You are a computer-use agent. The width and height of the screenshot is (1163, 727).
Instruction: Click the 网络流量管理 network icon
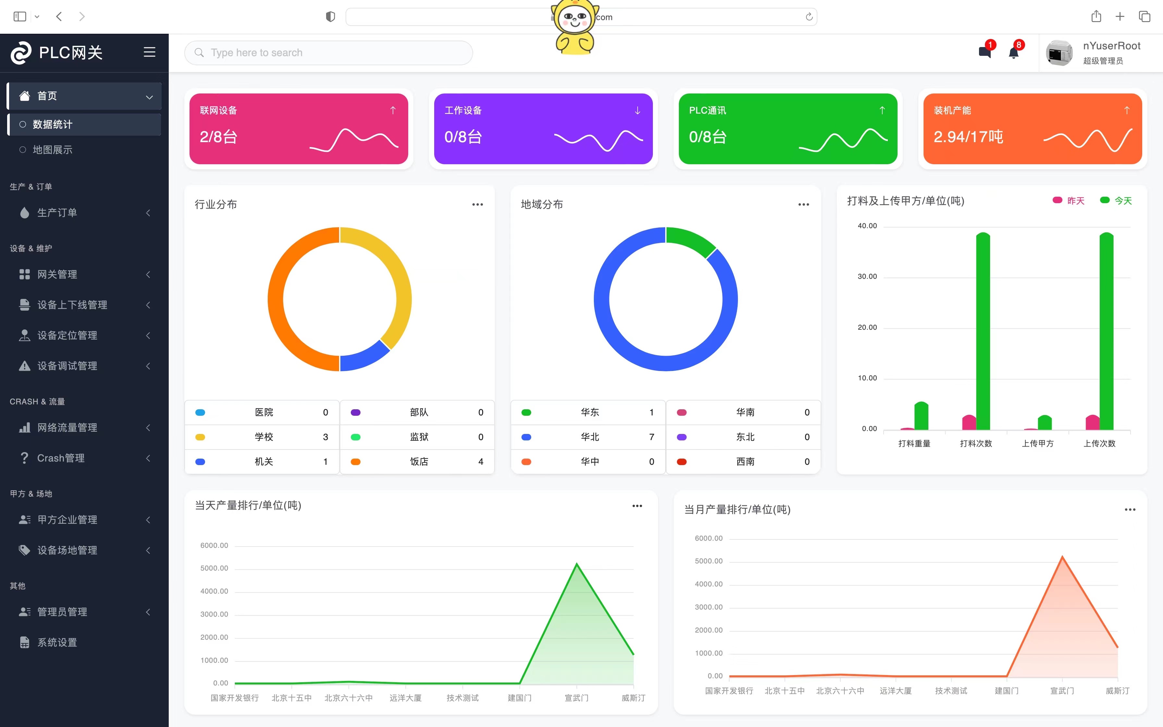tap(23, 427)
